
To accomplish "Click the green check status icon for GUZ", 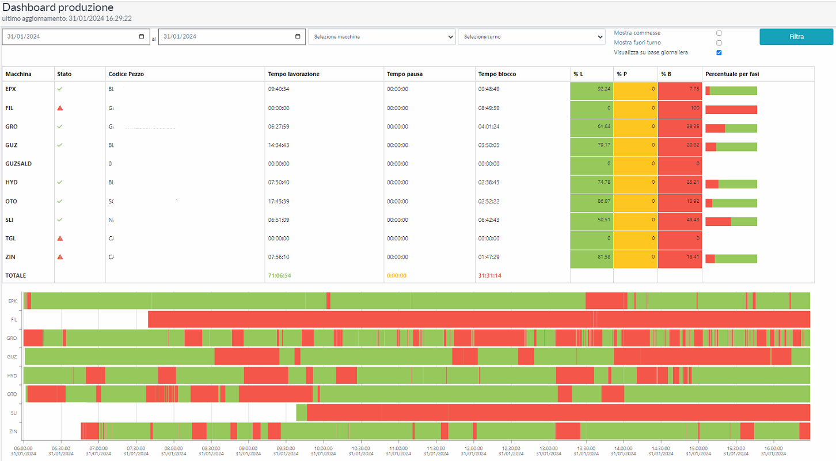I will 60,145.
